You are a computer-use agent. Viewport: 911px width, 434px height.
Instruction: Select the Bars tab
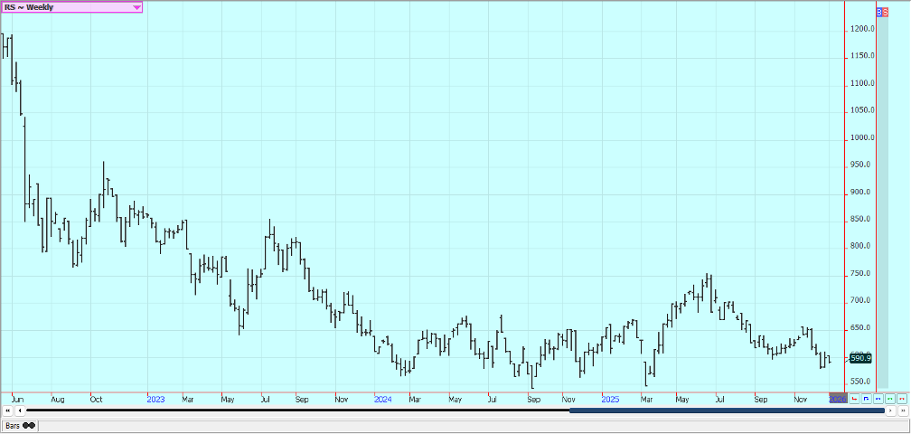(14, 425)
